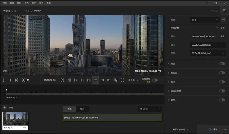This screenshot has width=229, height=134.
Task: Enable the 增强 enhancement toggle
Action: (222, 64)
